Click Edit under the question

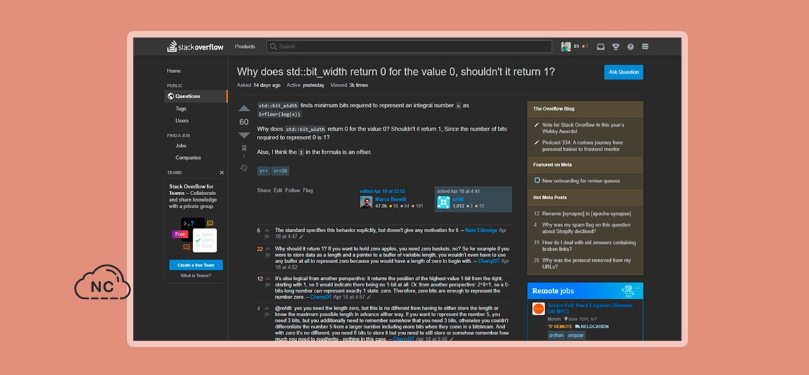coord(278,191)
